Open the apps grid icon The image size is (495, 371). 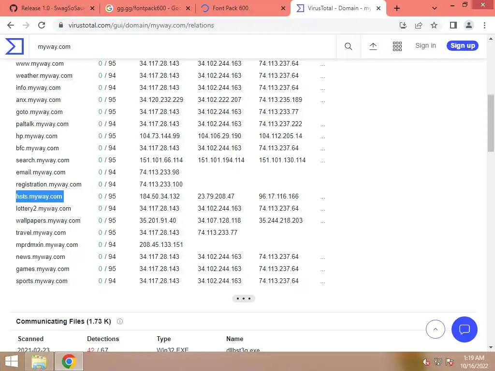pos(397,46)
